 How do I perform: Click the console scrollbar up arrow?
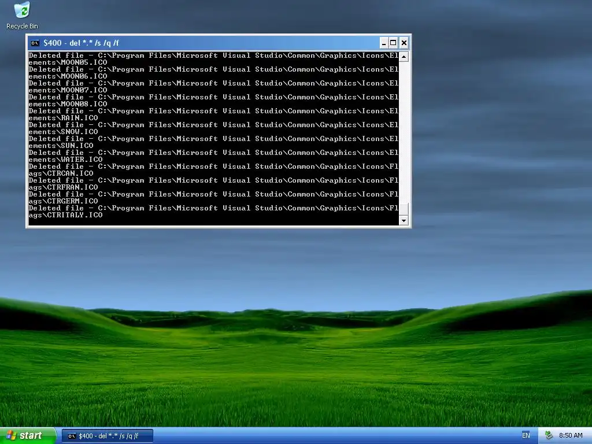pos(404,57)
